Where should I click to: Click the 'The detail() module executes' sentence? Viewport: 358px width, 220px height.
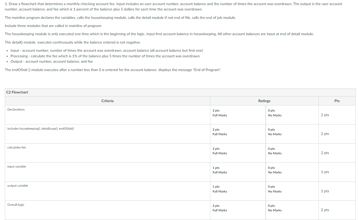[73, 42]
